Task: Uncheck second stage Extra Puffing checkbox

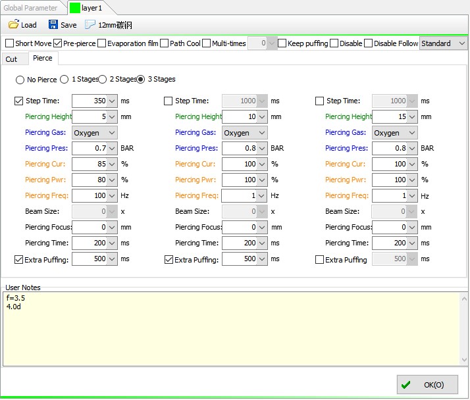Action: click(x=169, y=259)
